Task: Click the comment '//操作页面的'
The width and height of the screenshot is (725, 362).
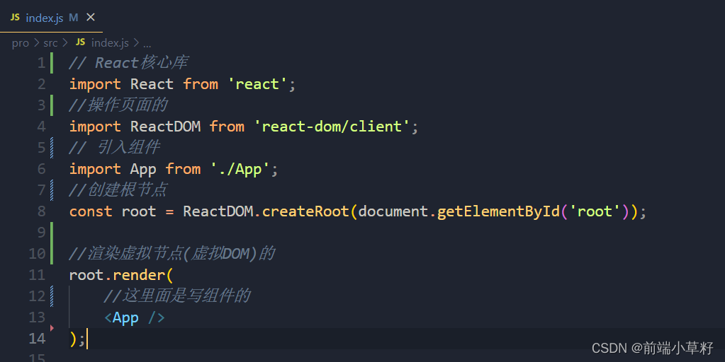Action: (118, 105)
